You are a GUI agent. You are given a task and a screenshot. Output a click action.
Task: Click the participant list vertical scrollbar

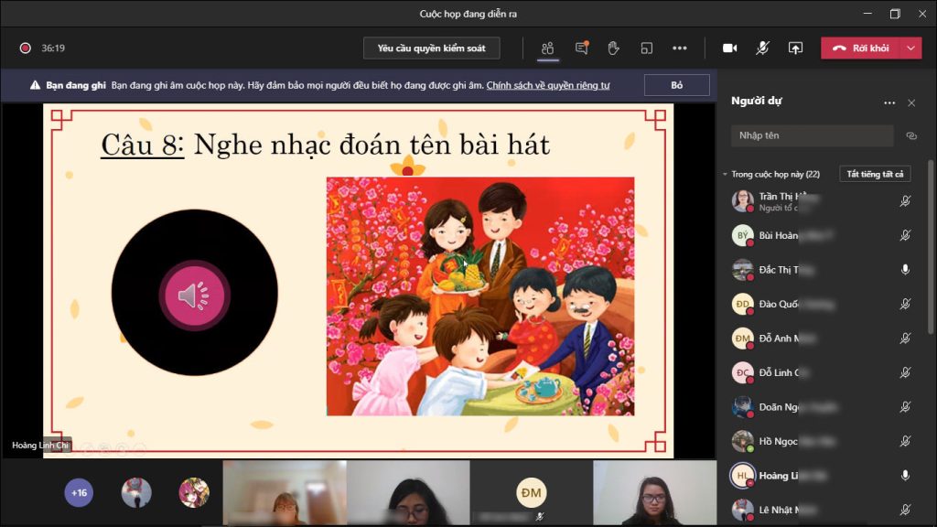pyautogui.click(x=931, y=247)
